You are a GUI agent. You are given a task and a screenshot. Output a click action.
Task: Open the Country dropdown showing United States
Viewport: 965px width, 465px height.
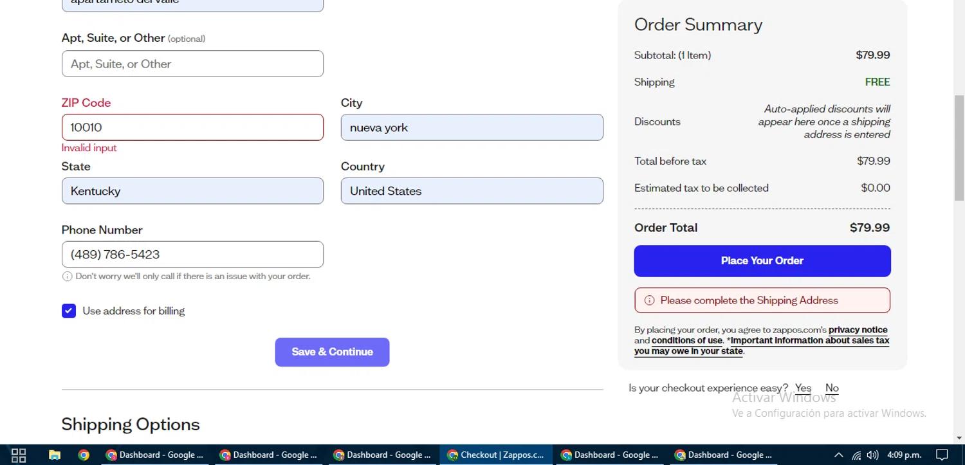472,191
